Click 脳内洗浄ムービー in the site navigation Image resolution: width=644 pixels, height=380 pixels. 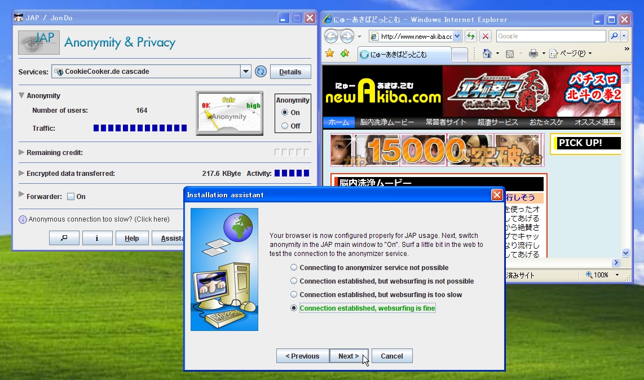[387, 122]
